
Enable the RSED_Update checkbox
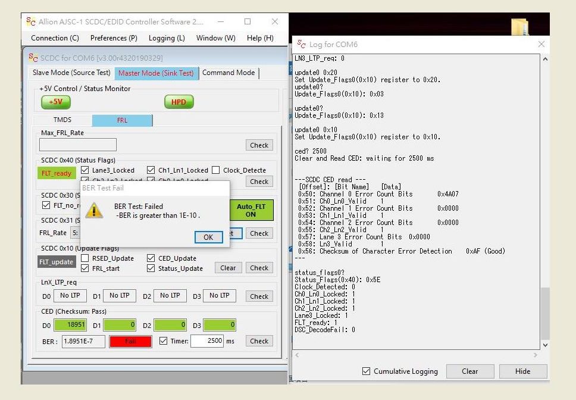pyautogui.click(x=85, y=258)
